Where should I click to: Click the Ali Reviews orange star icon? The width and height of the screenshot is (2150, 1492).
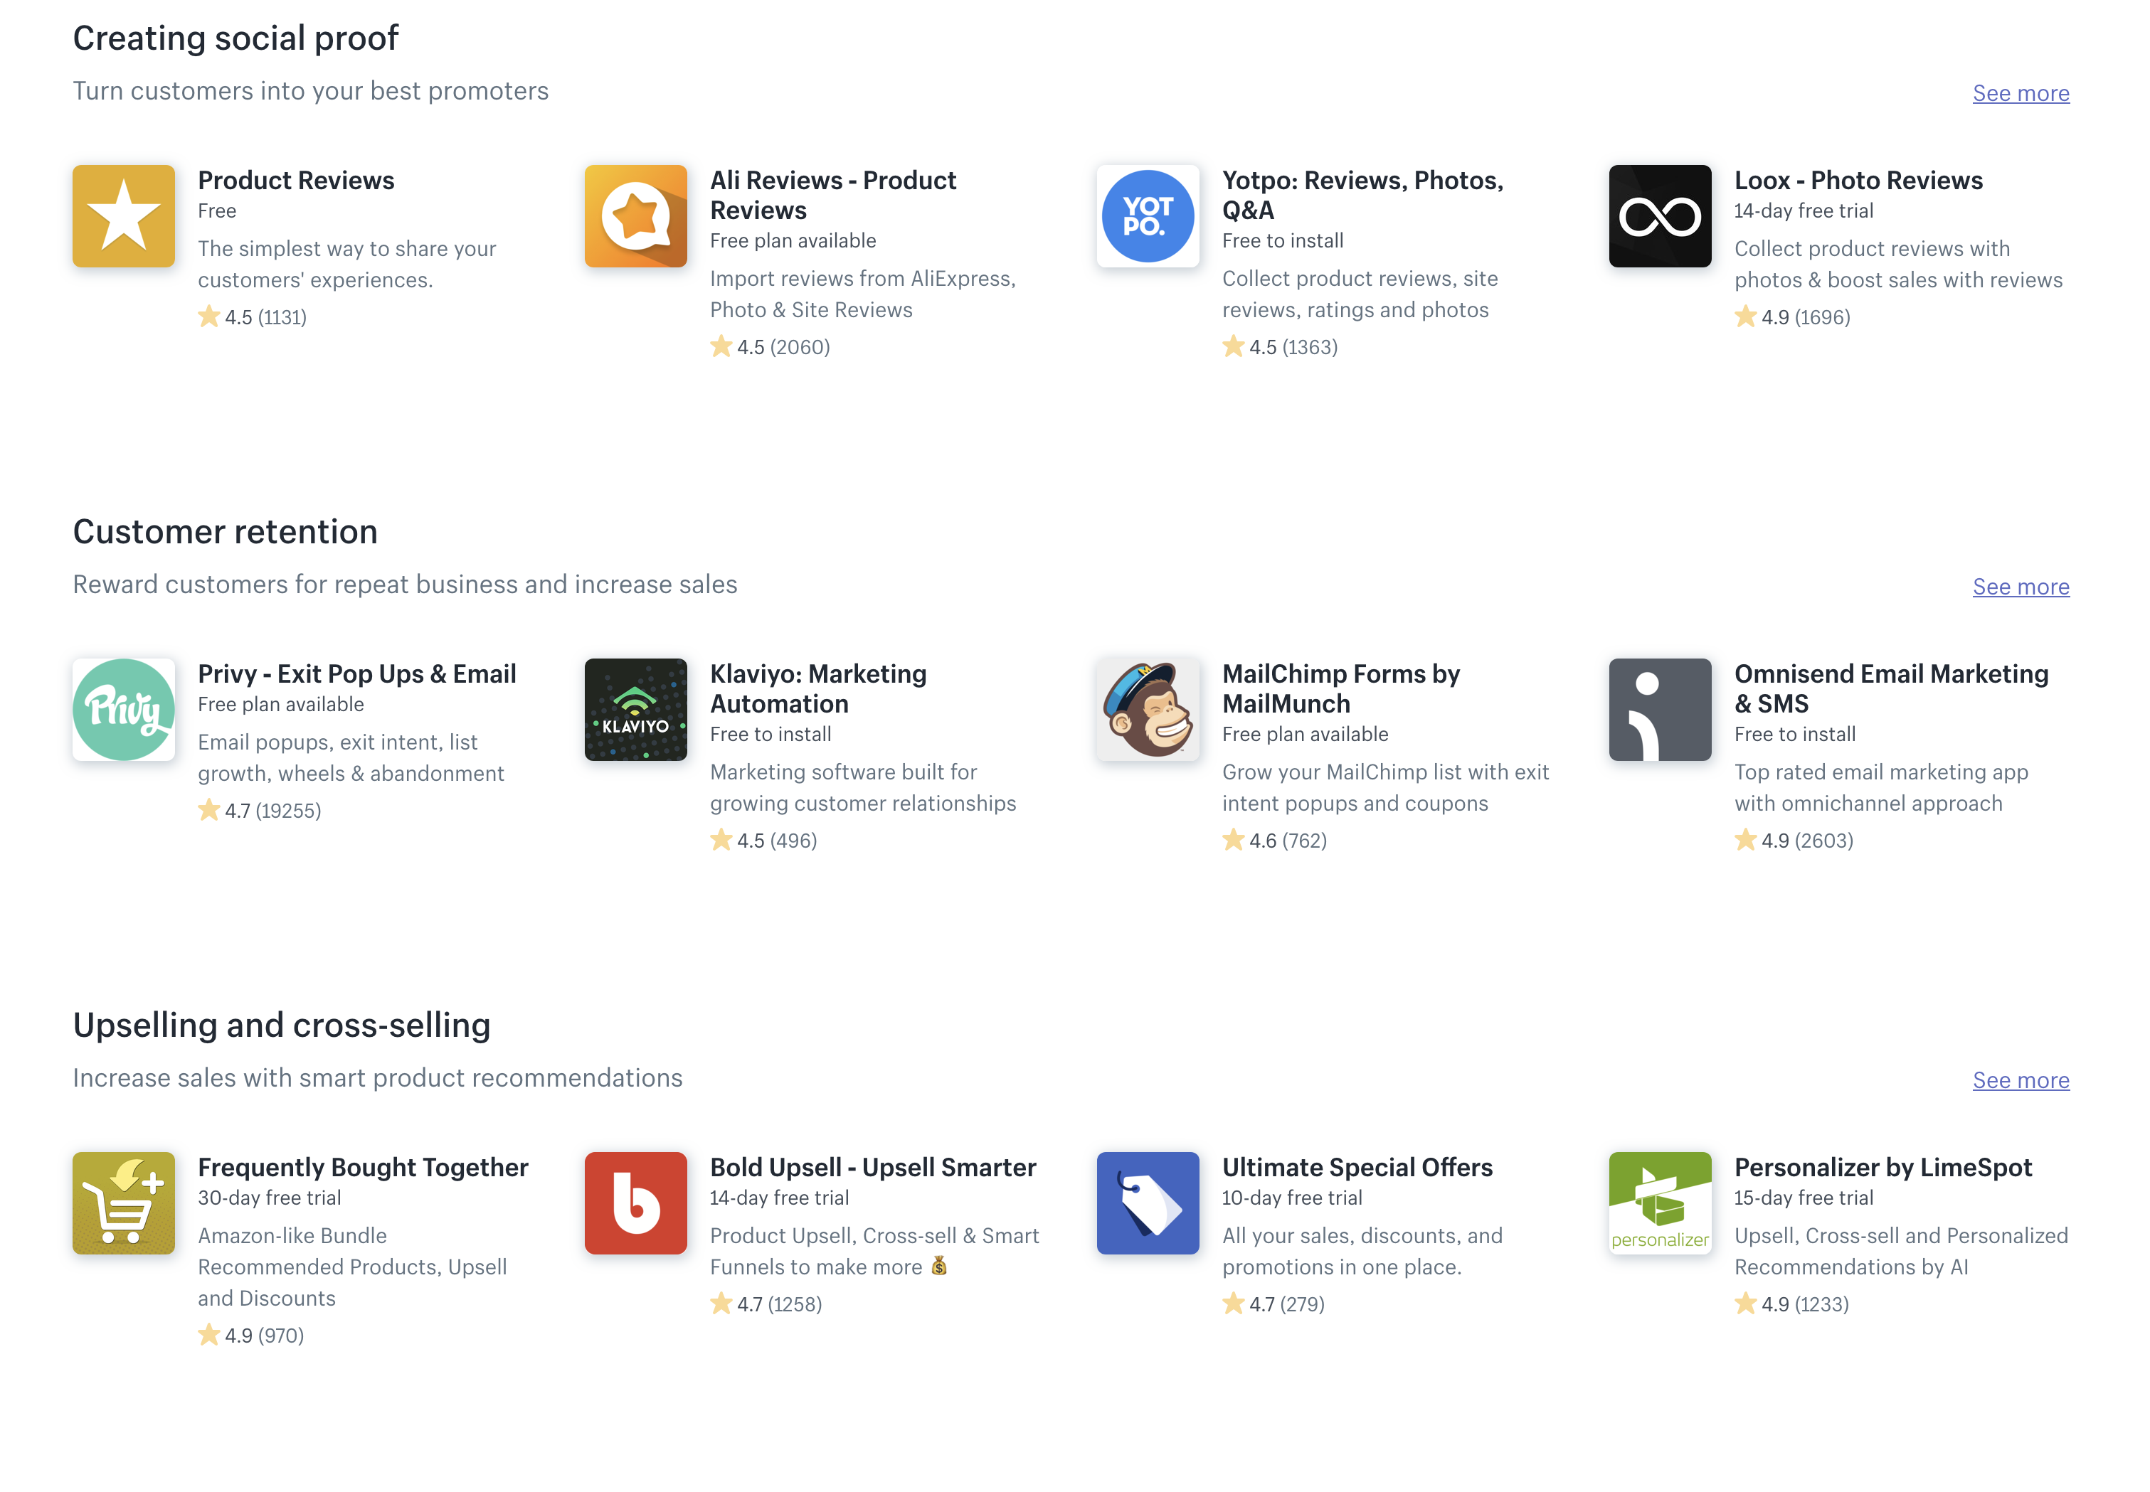point(636,216)
